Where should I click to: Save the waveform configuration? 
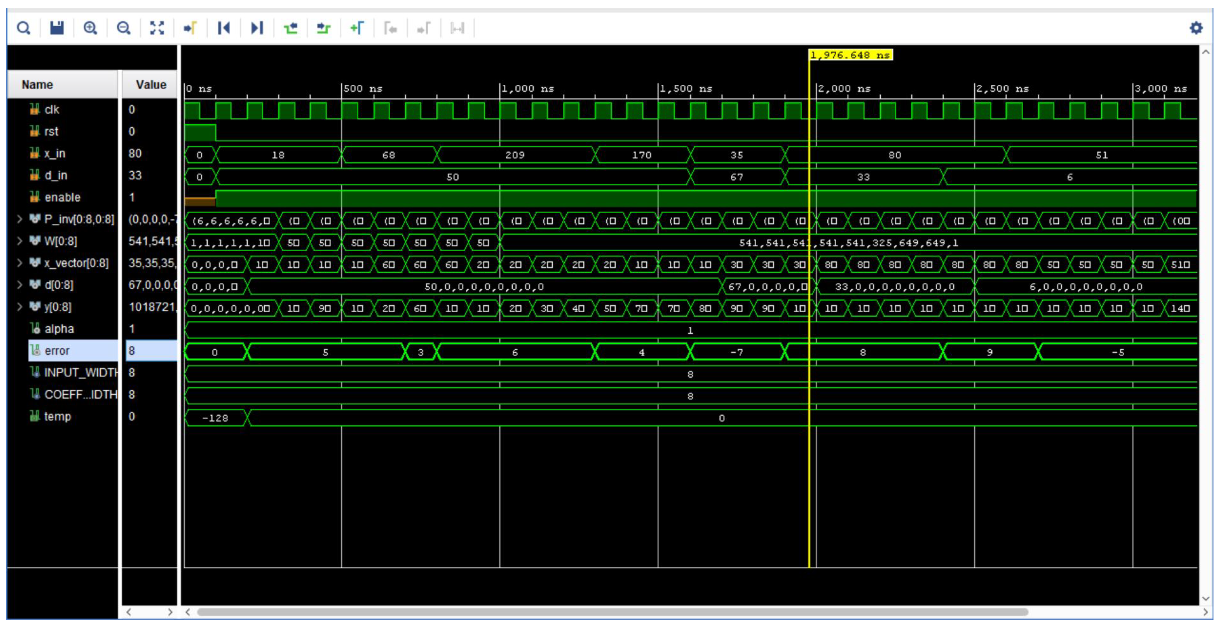click(57, 28)
